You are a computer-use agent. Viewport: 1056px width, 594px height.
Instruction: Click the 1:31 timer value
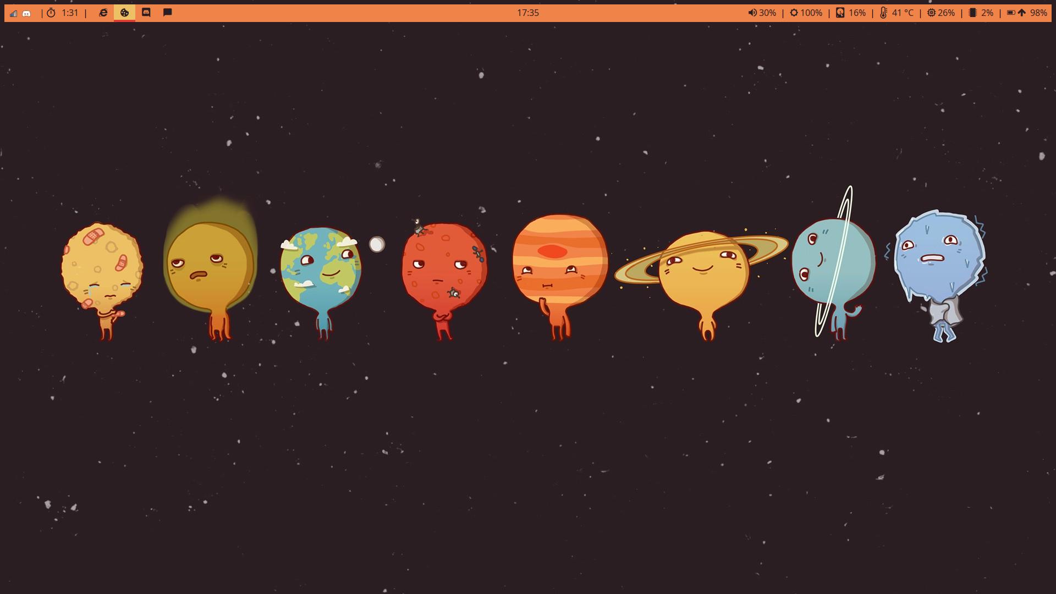[70, 13]
